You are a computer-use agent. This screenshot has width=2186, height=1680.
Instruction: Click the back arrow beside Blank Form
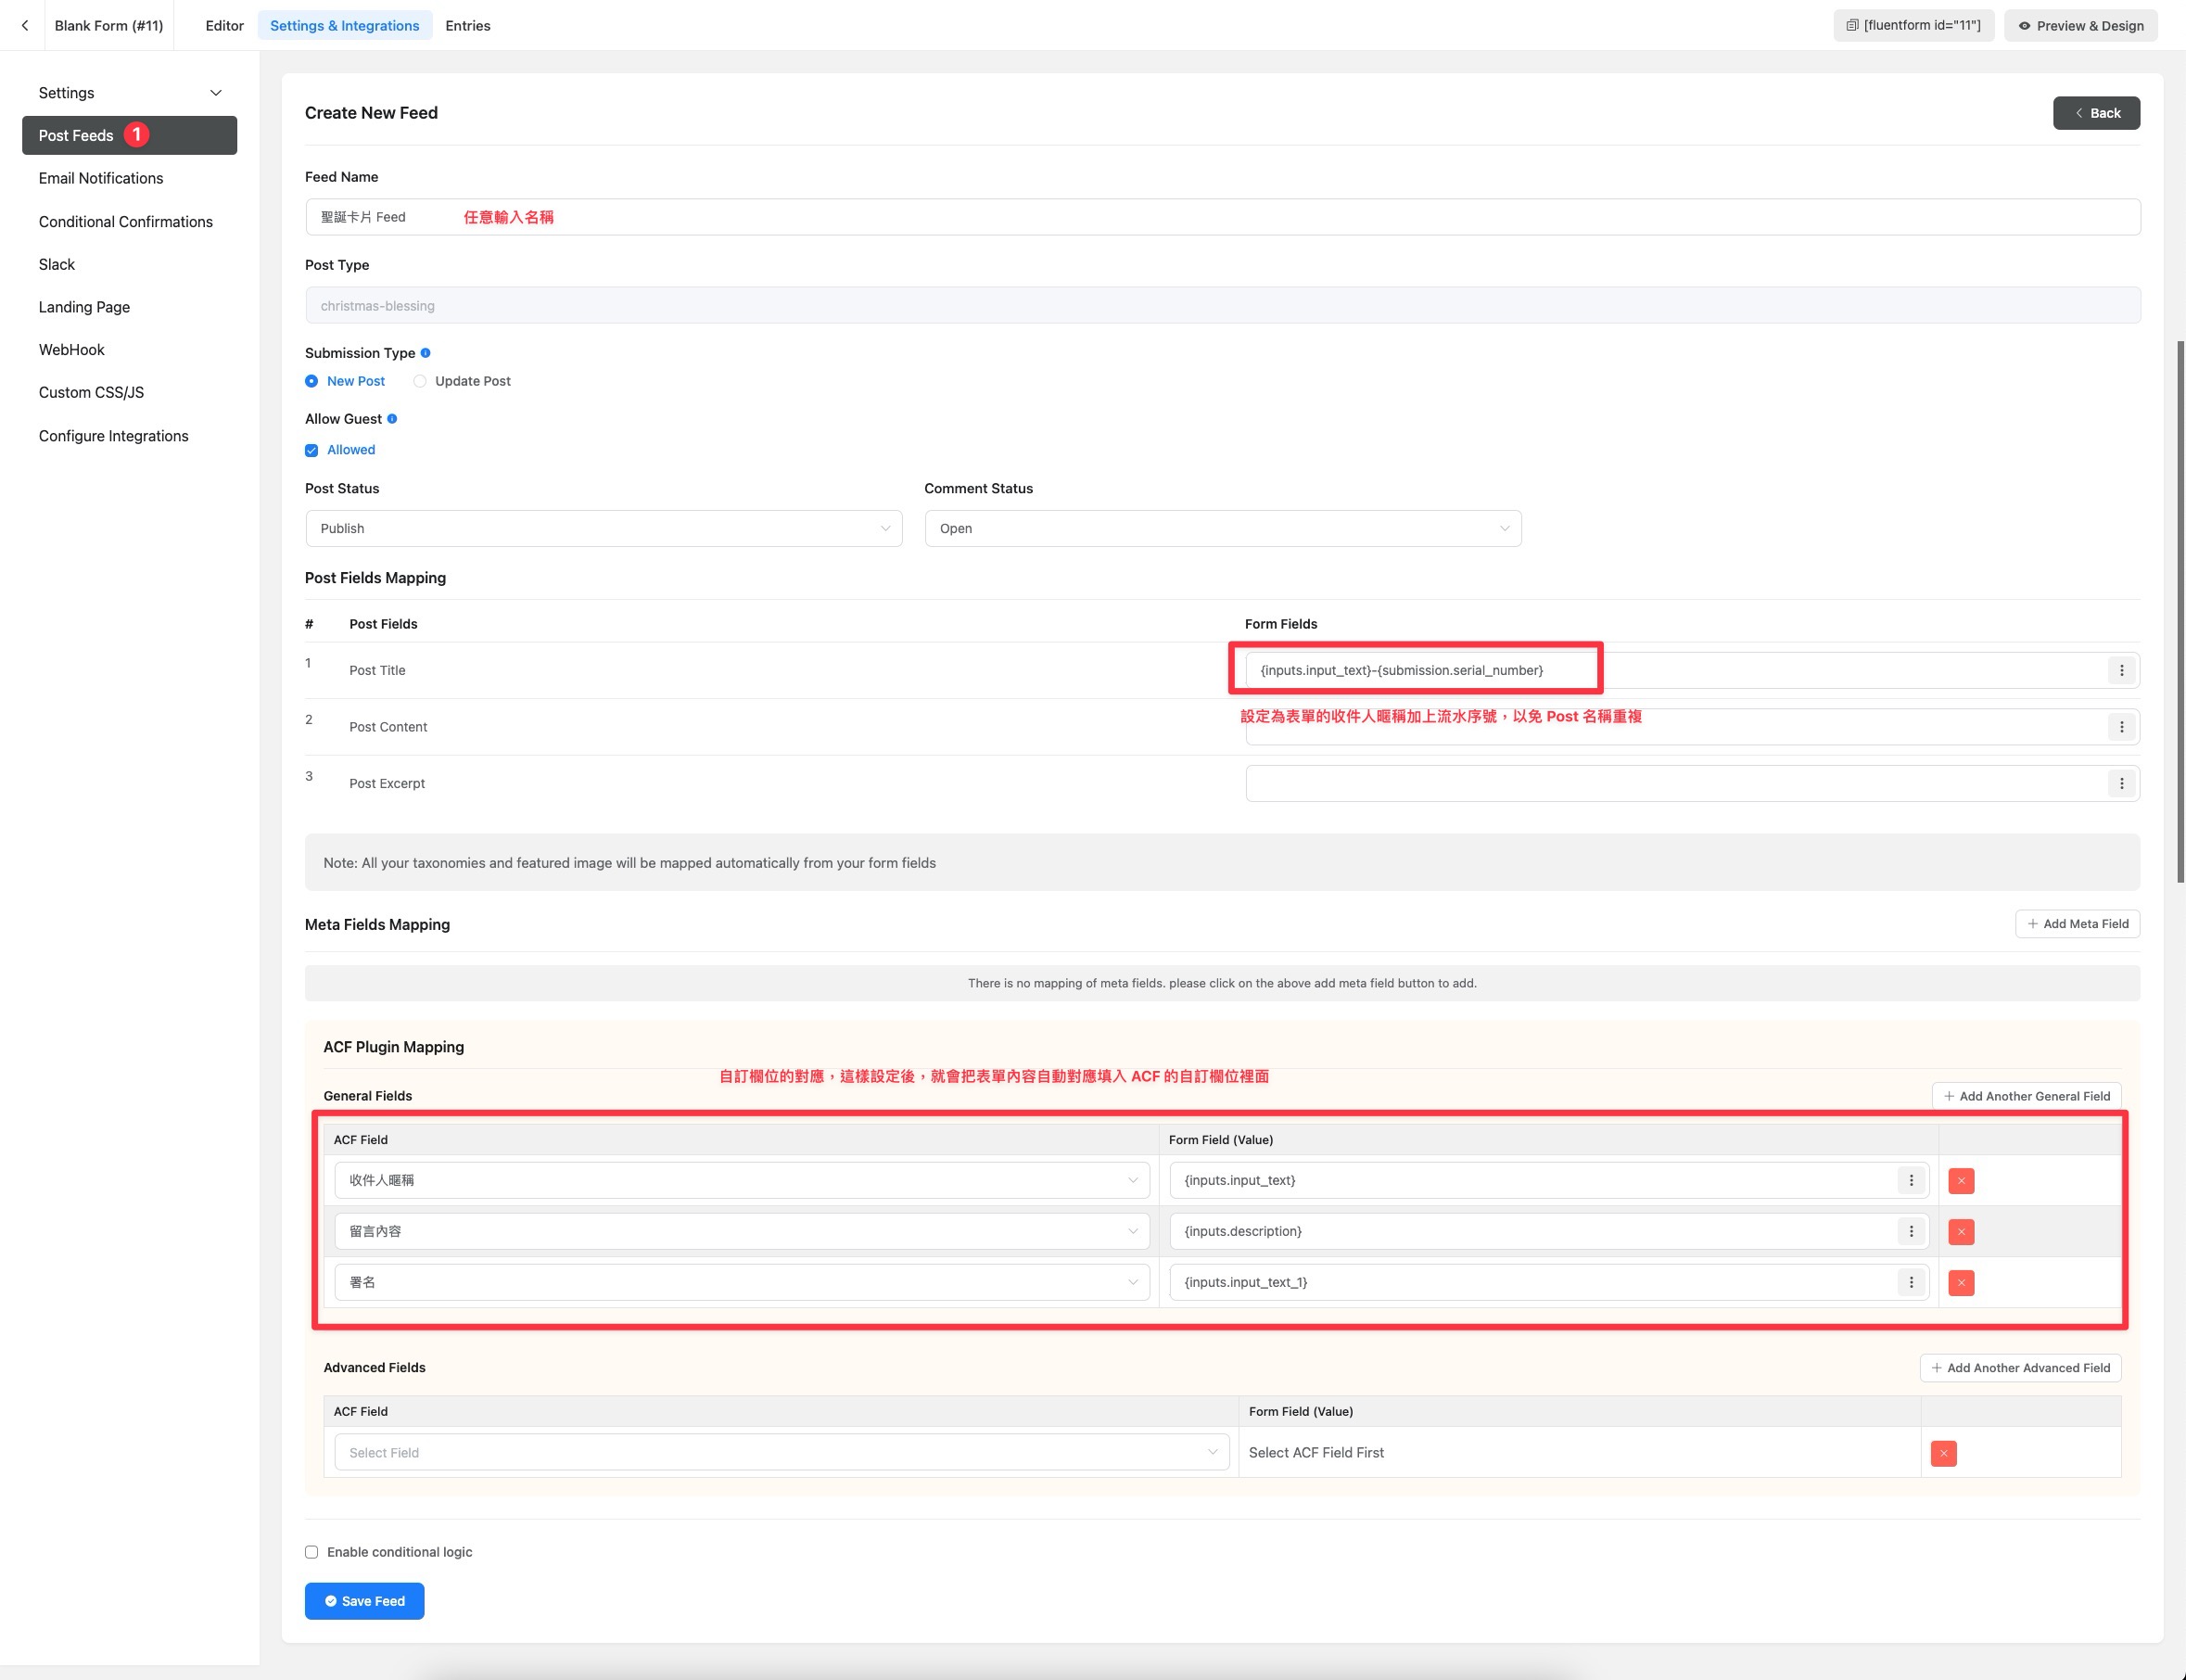pos(24,25)
